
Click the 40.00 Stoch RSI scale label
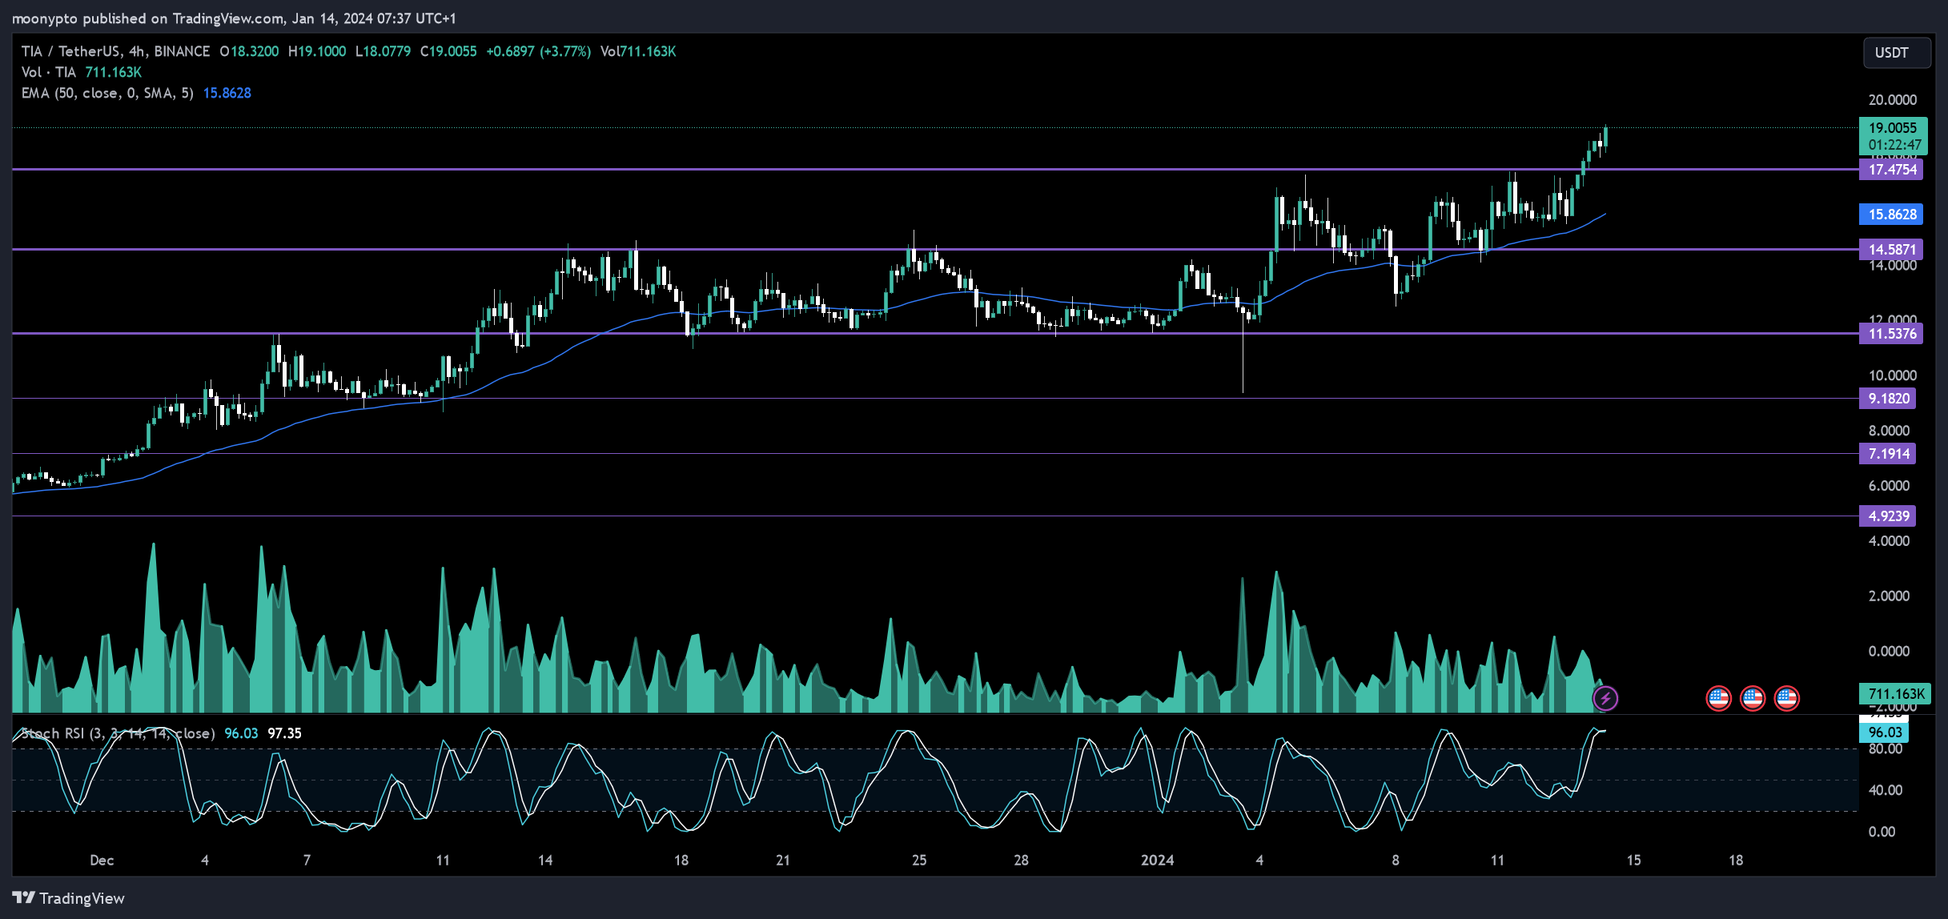[1886, 790]
